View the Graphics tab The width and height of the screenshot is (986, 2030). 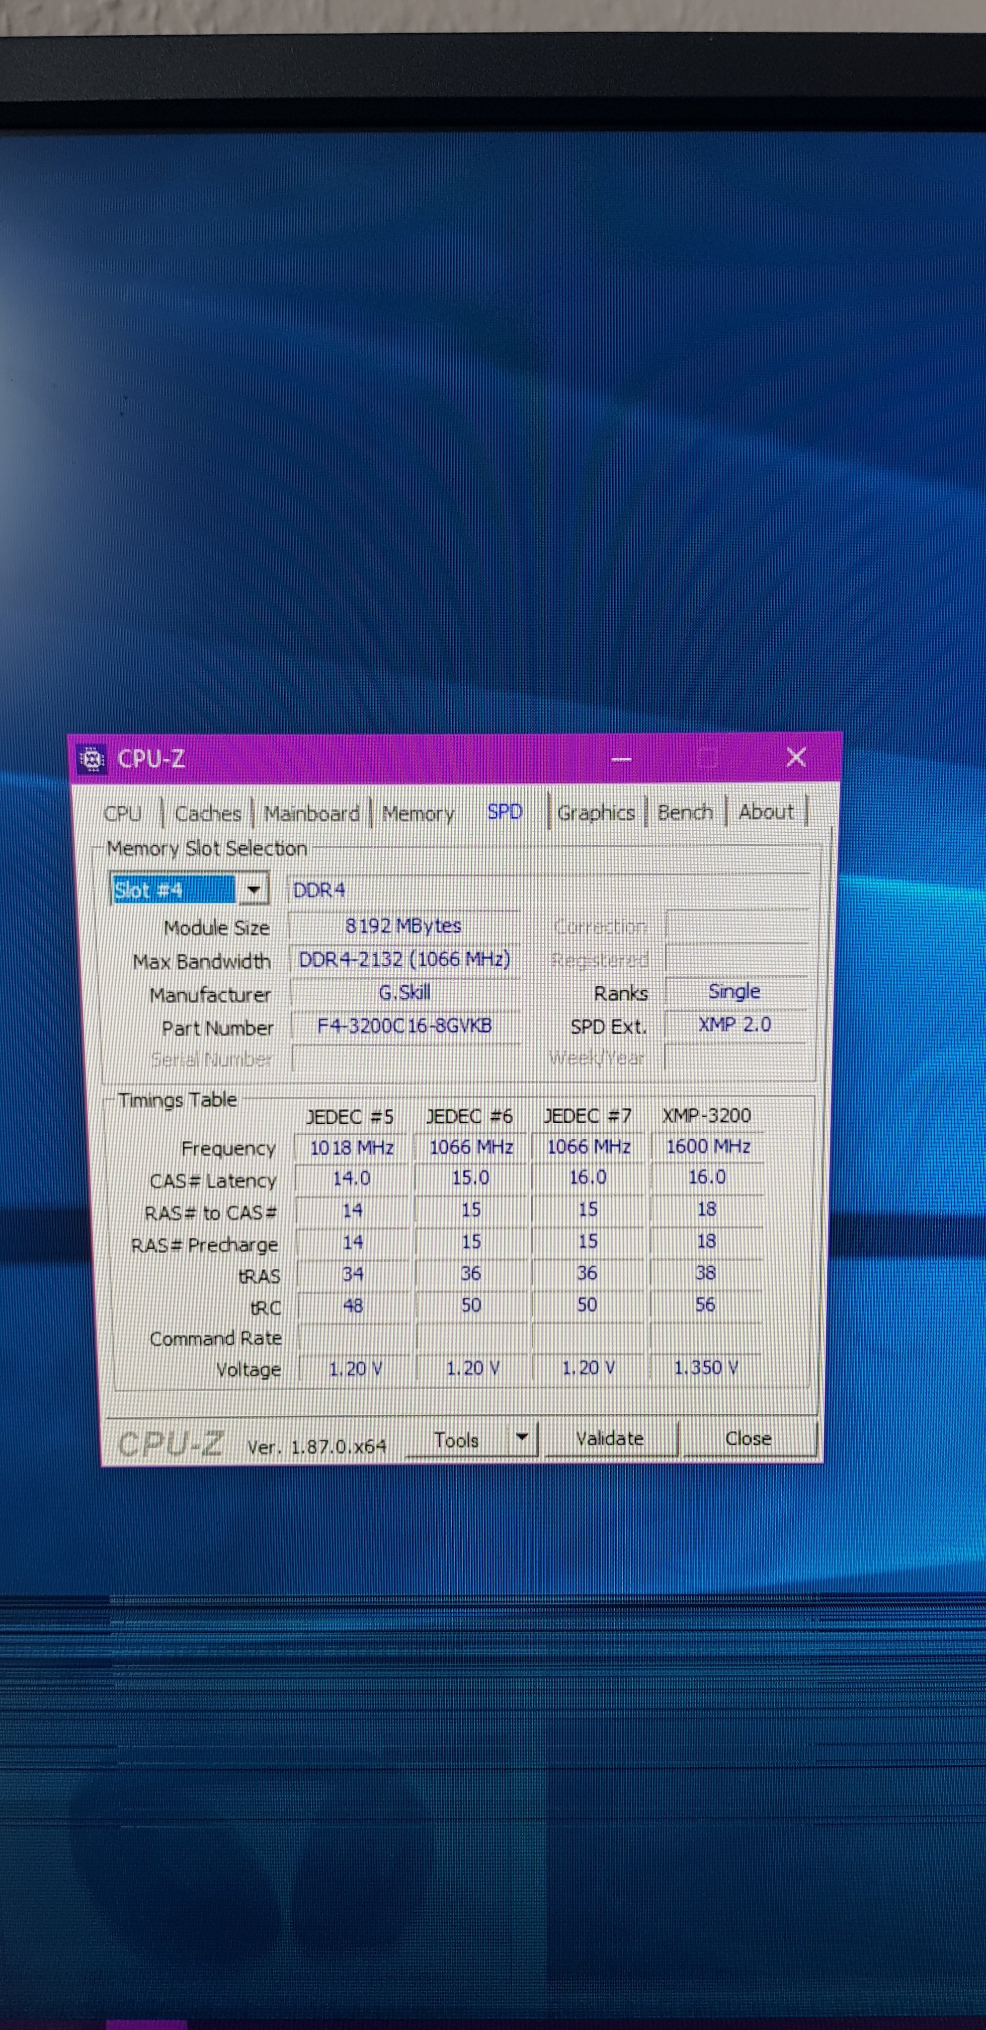tap(596, 813)
